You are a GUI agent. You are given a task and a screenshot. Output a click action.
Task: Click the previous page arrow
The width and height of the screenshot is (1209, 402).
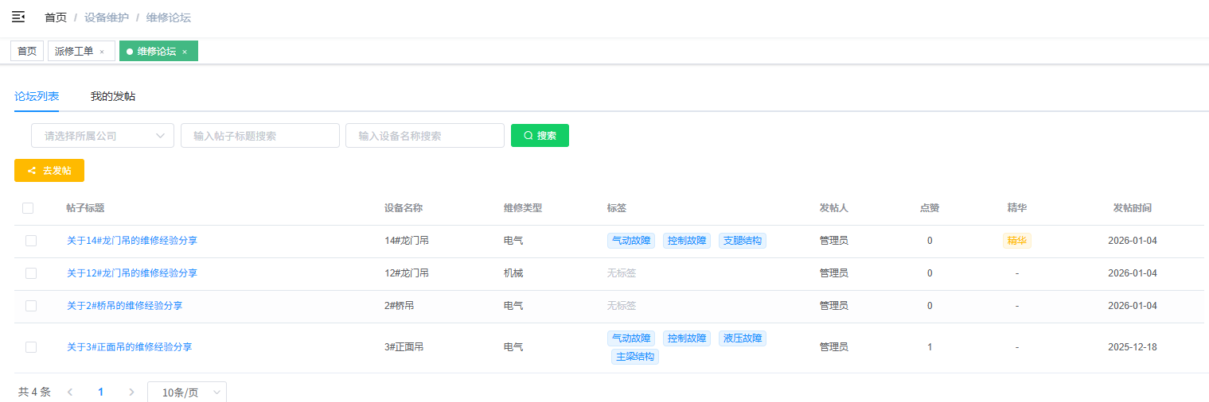point(70,392)
